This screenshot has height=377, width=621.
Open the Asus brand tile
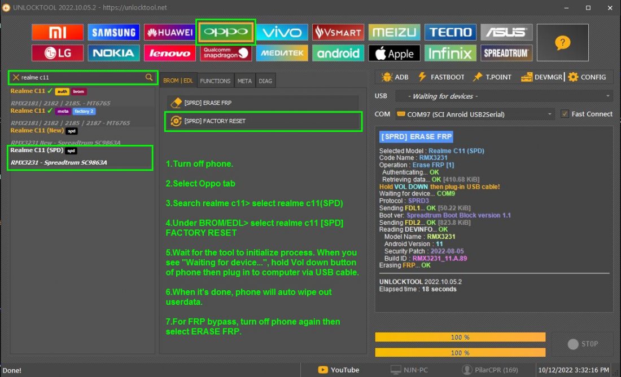[x=506, y=32]
